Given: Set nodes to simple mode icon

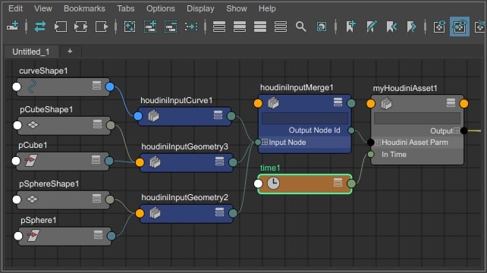Looking at the screenshot, I should [x=219, y=27].
